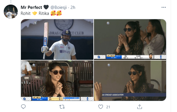The height and width of the screenshot is (112, 177).
Task: Like the tweet with the heart icon
Action: (101, 107)
